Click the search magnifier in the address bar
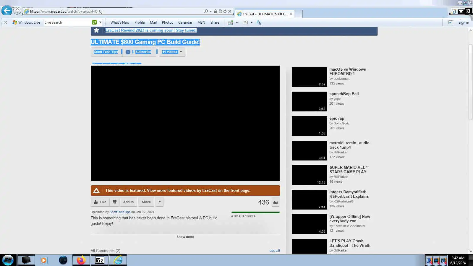 tap(206, 12)
